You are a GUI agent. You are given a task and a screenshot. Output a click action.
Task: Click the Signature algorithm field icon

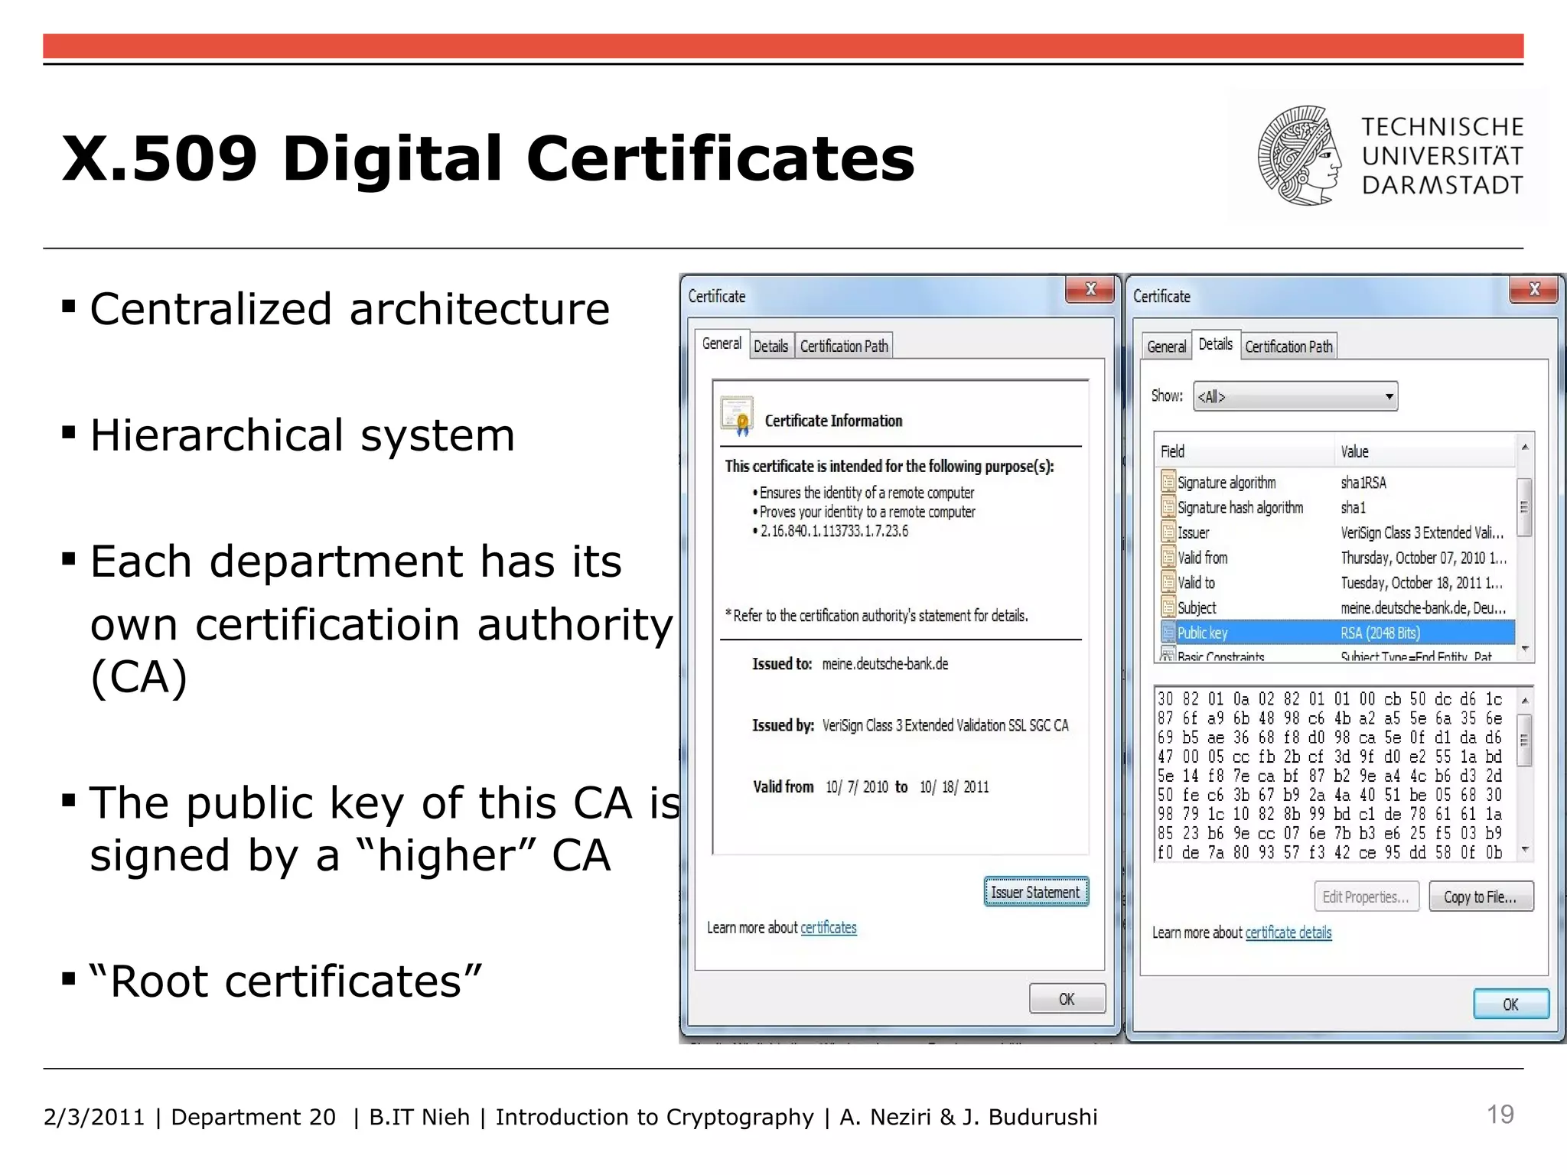1168,482
